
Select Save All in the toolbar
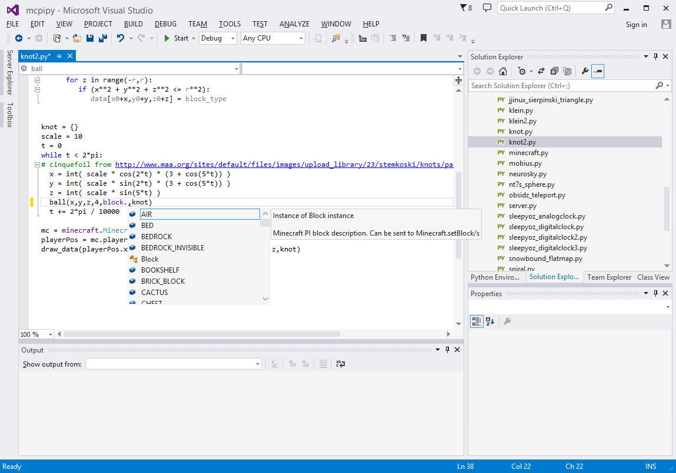coord(103,38)
